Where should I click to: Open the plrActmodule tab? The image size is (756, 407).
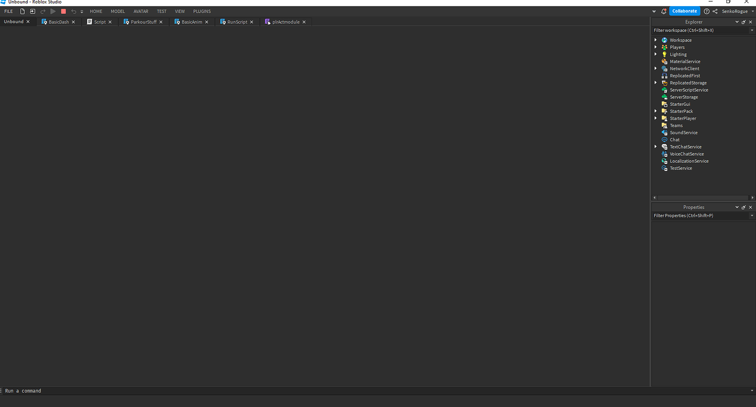pos(285,22)
